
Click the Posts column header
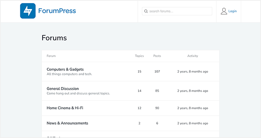pos(157,56)
